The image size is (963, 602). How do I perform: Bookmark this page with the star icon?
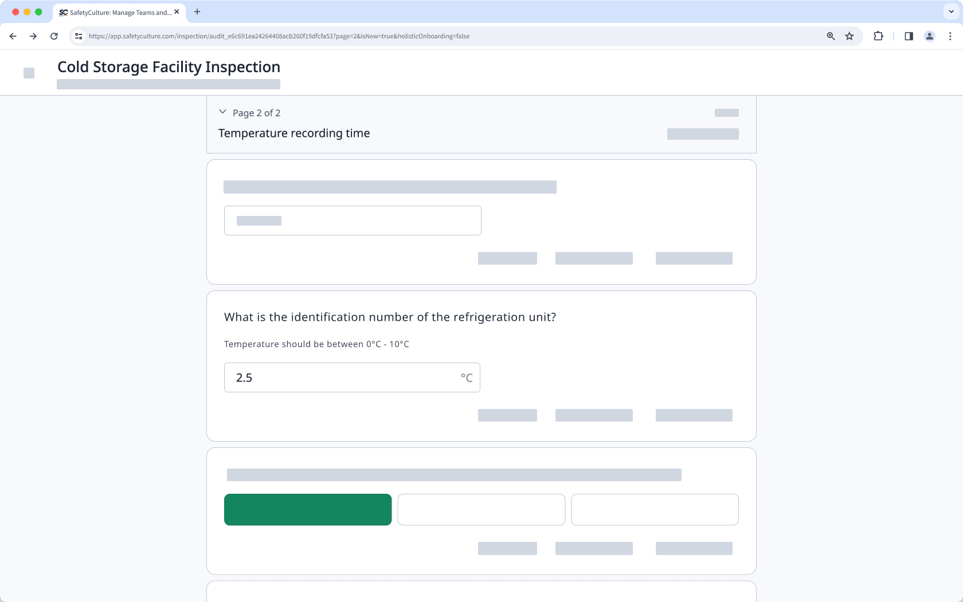850,36
